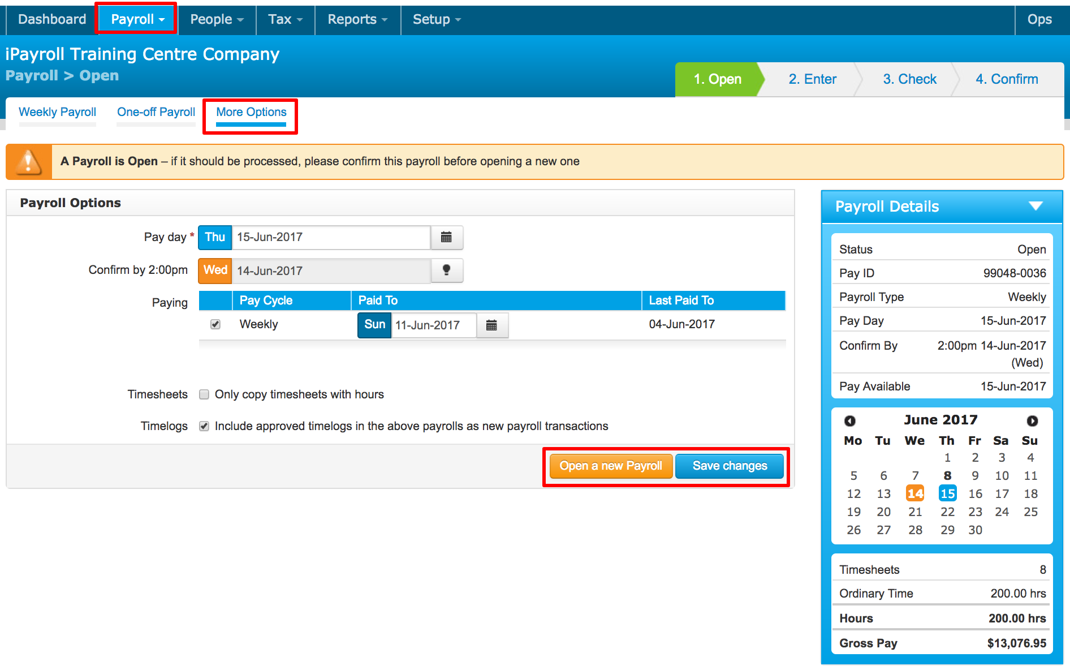Go to next month in calendar
Viewport: 1070px width, 670px height.
(x=1032, y=420)
